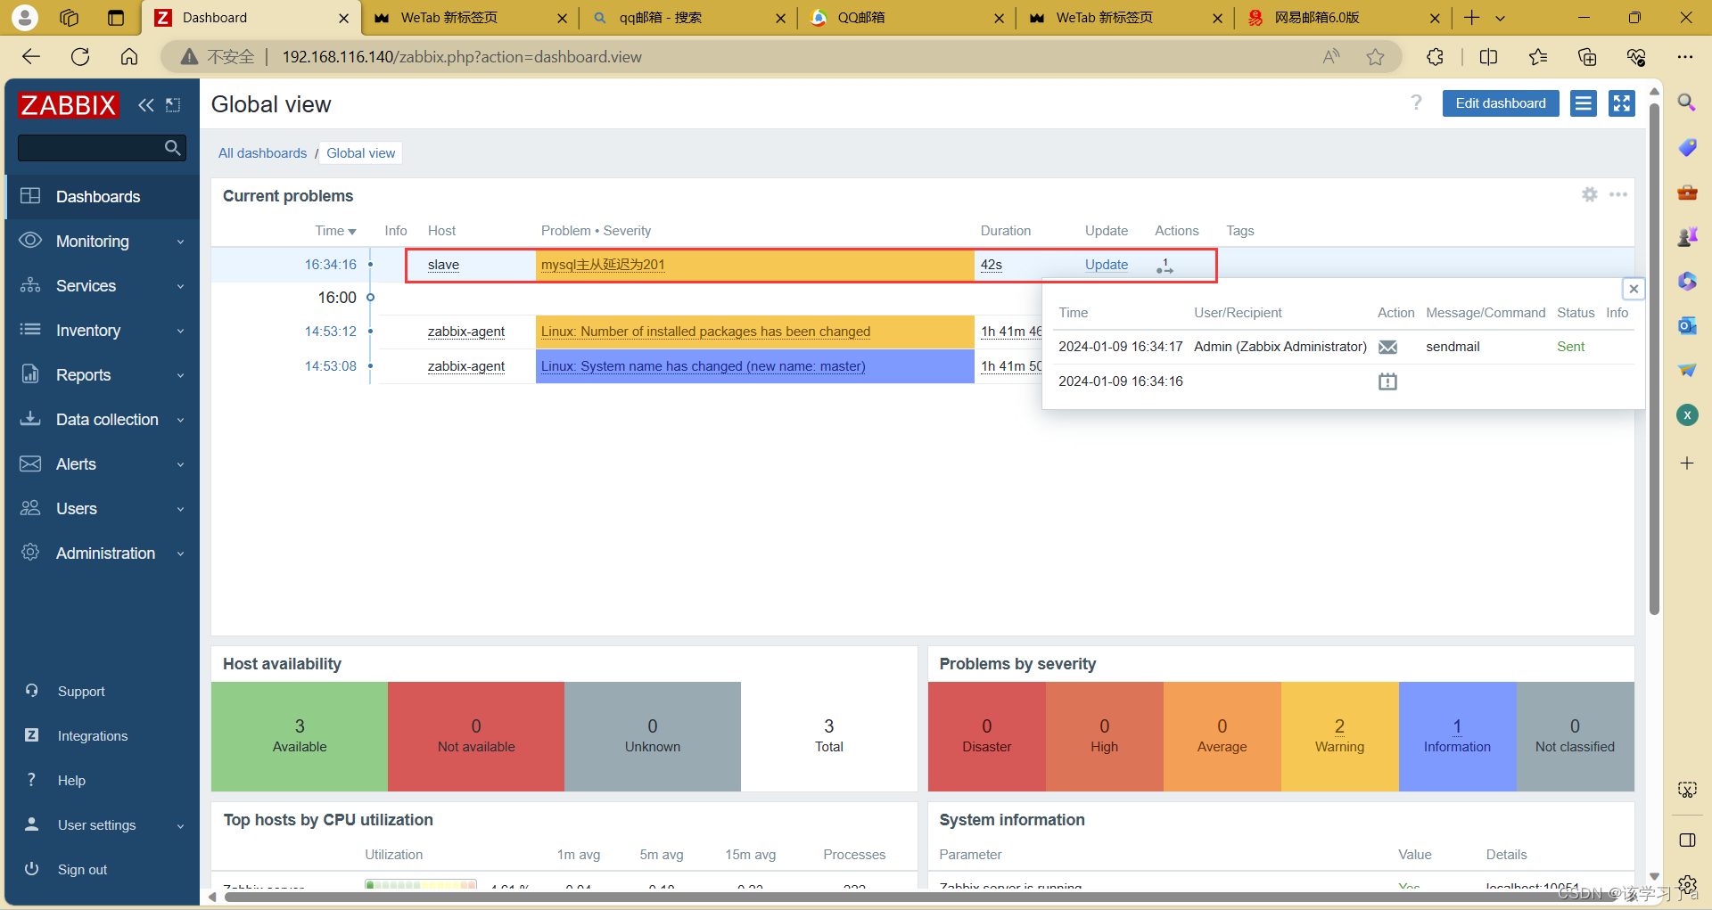The width and height of the screenshot is (1712, 910).
Task: Click the Available hosts green tile
Action: [x=300, y=736]
